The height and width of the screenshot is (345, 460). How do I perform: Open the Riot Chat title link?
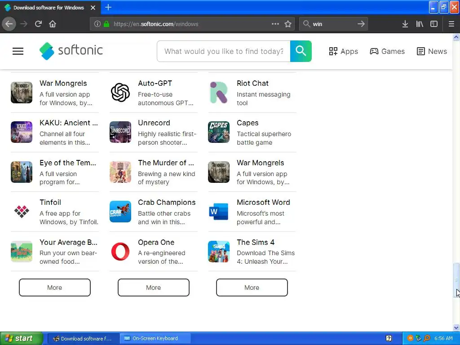252,83
